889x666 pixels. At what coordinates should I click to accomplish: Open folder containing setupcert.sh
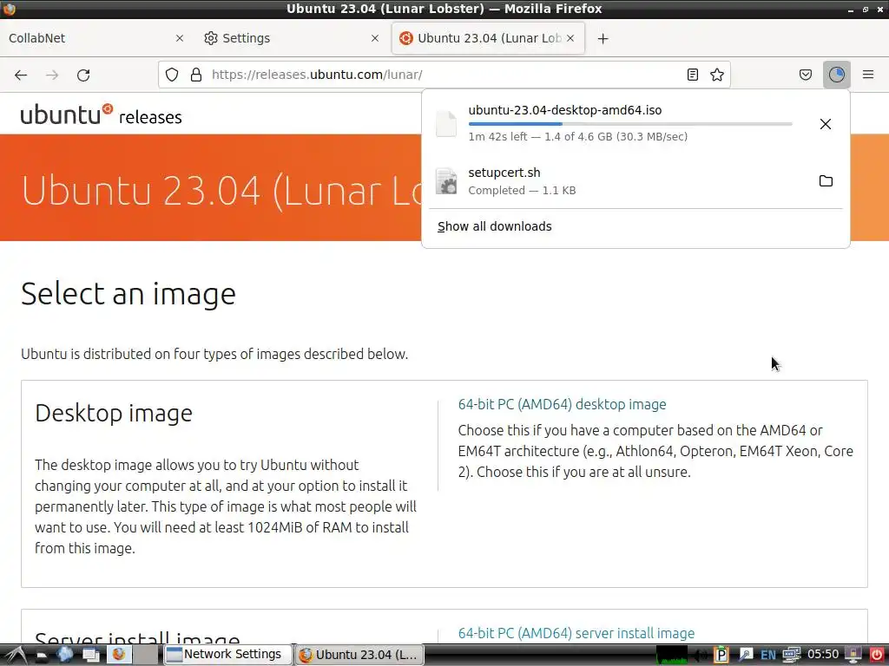[x=826, y=180]
